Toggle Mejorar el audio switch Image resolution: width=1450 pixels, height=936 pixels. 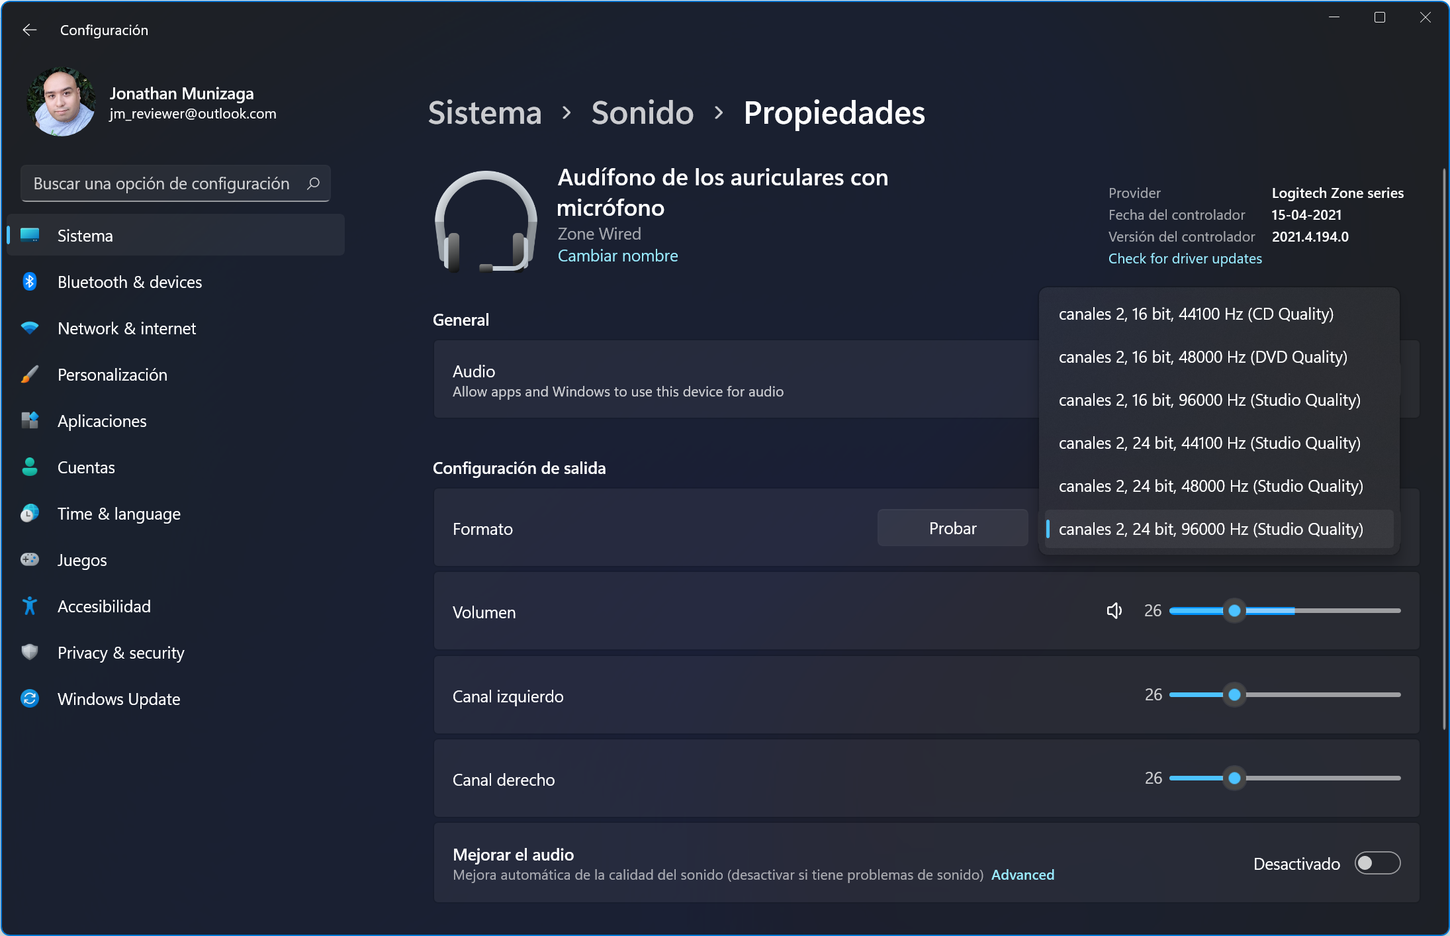coord(1377,863)
